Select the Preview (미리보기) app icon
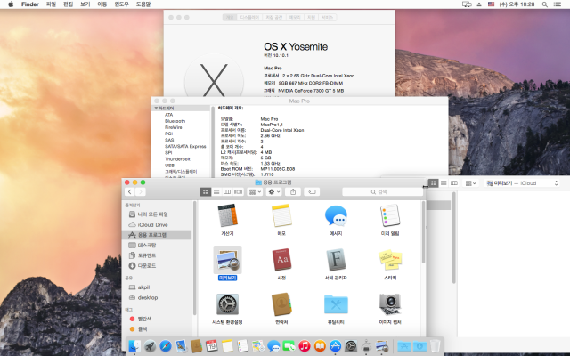The height and width of the screenshot is (356, 570). pyautogui.click(x=228, y=260)
